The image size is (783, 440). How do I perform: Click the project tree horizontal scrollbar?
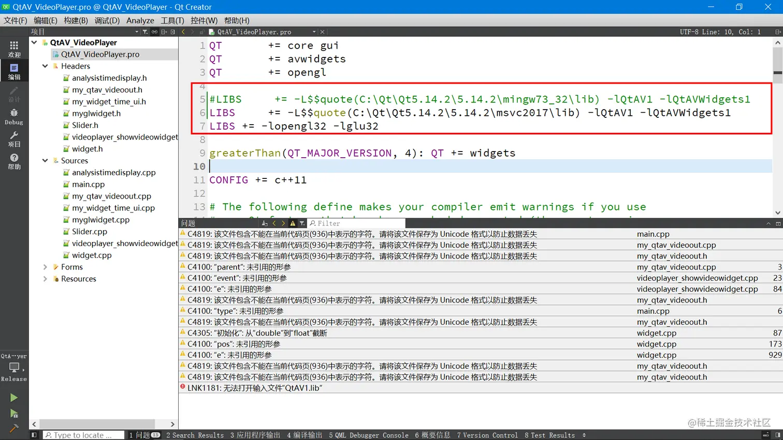coord(97,424)
